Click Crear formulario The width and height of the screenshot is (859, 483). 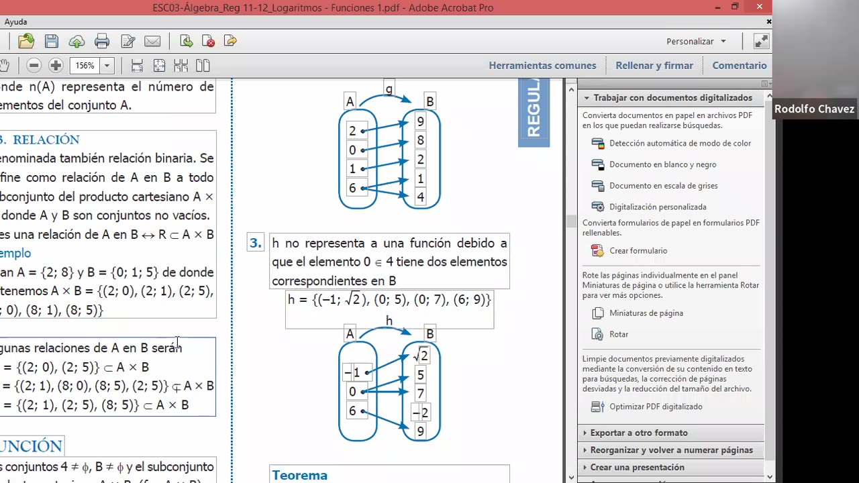pyautogui.click(x=638, y=251)
